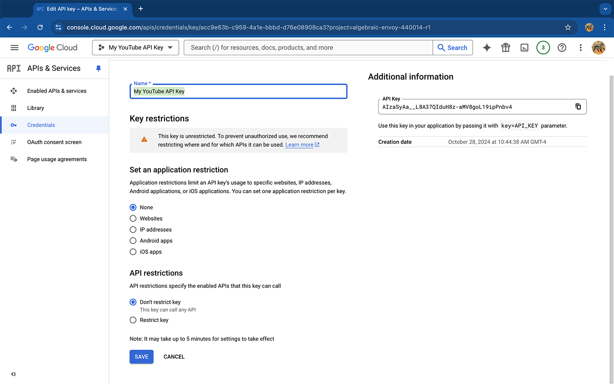
Task: Copy the API key to clipboard
Action: [x=578, y=106]
